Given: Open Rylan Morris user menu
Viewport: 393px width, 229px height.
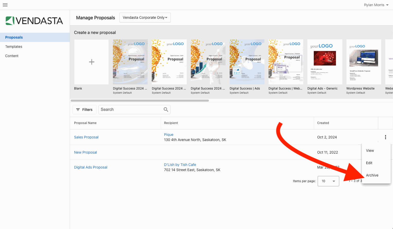Looking at the screenshot, I should coord(376,5).
